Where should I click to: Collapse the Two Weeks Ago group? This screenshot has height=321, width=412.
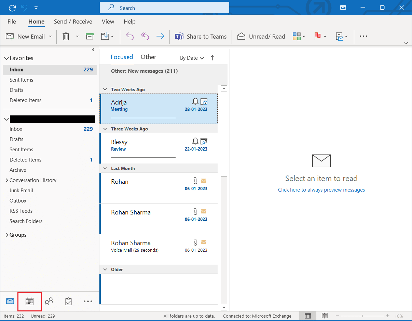coord(105,89)
